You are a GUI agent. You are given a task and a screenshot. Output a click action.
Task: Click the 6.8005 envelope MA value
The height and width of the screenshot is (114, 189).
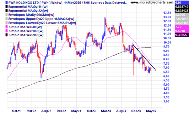[182, 15]
